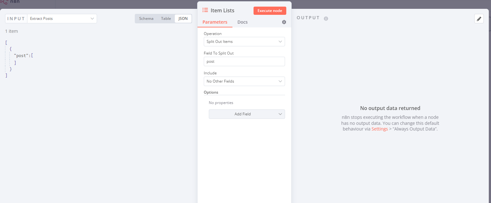Open the Operation dropdown

(244, 42)
